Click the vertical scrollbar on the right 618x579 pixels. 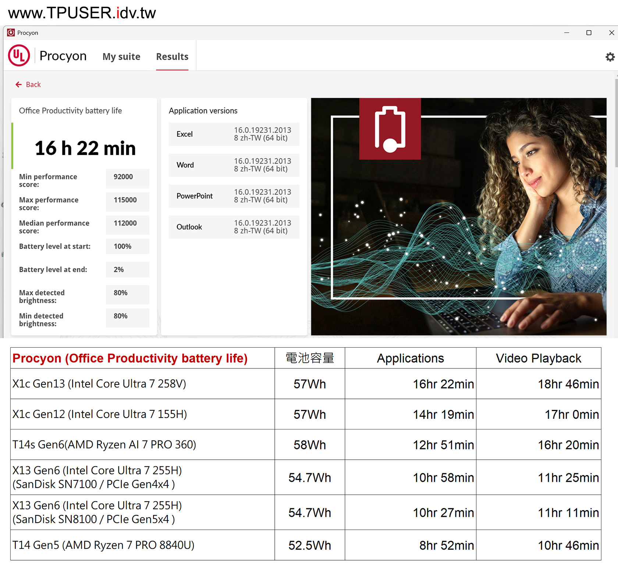pyautogui.click(x=616, y=122)
